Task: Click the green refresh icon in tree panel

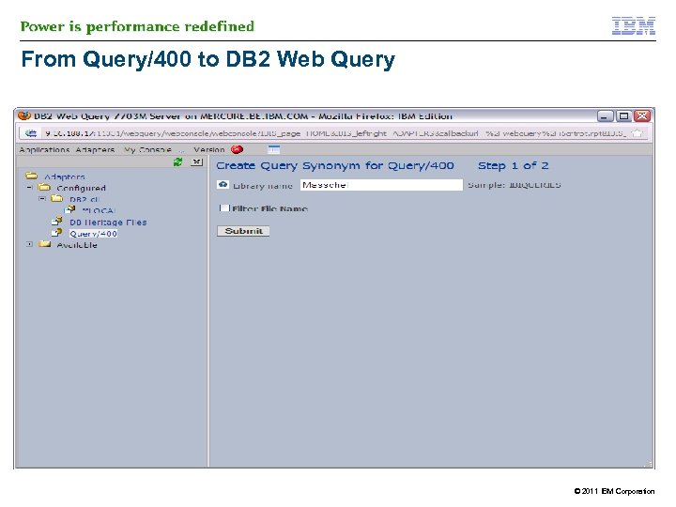Action: [177, 162]
